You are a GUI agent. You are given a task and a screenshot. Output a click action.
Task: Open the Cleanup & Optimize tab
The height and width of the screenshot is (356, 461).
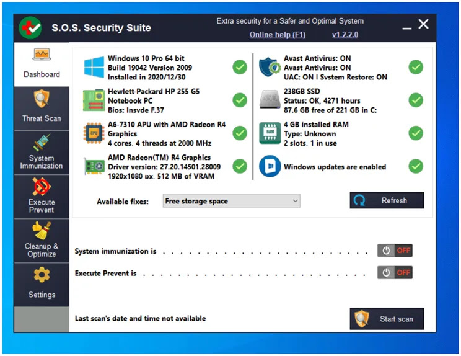[x=42, y=241]
